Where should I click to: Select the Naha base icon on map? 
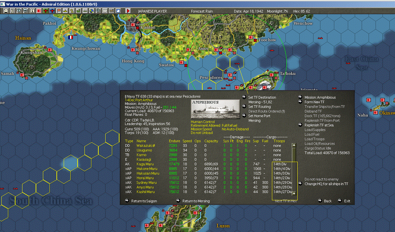coord(376,112)
